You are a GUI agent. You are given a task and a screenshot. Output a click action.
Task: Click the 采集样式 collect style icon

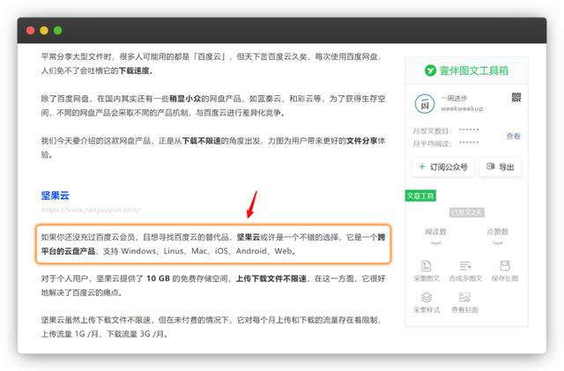click(427, 297)
